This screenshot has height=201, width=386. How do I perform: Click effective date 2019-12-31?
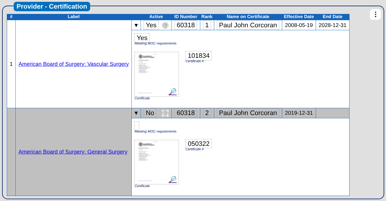[x=299, y=113]
